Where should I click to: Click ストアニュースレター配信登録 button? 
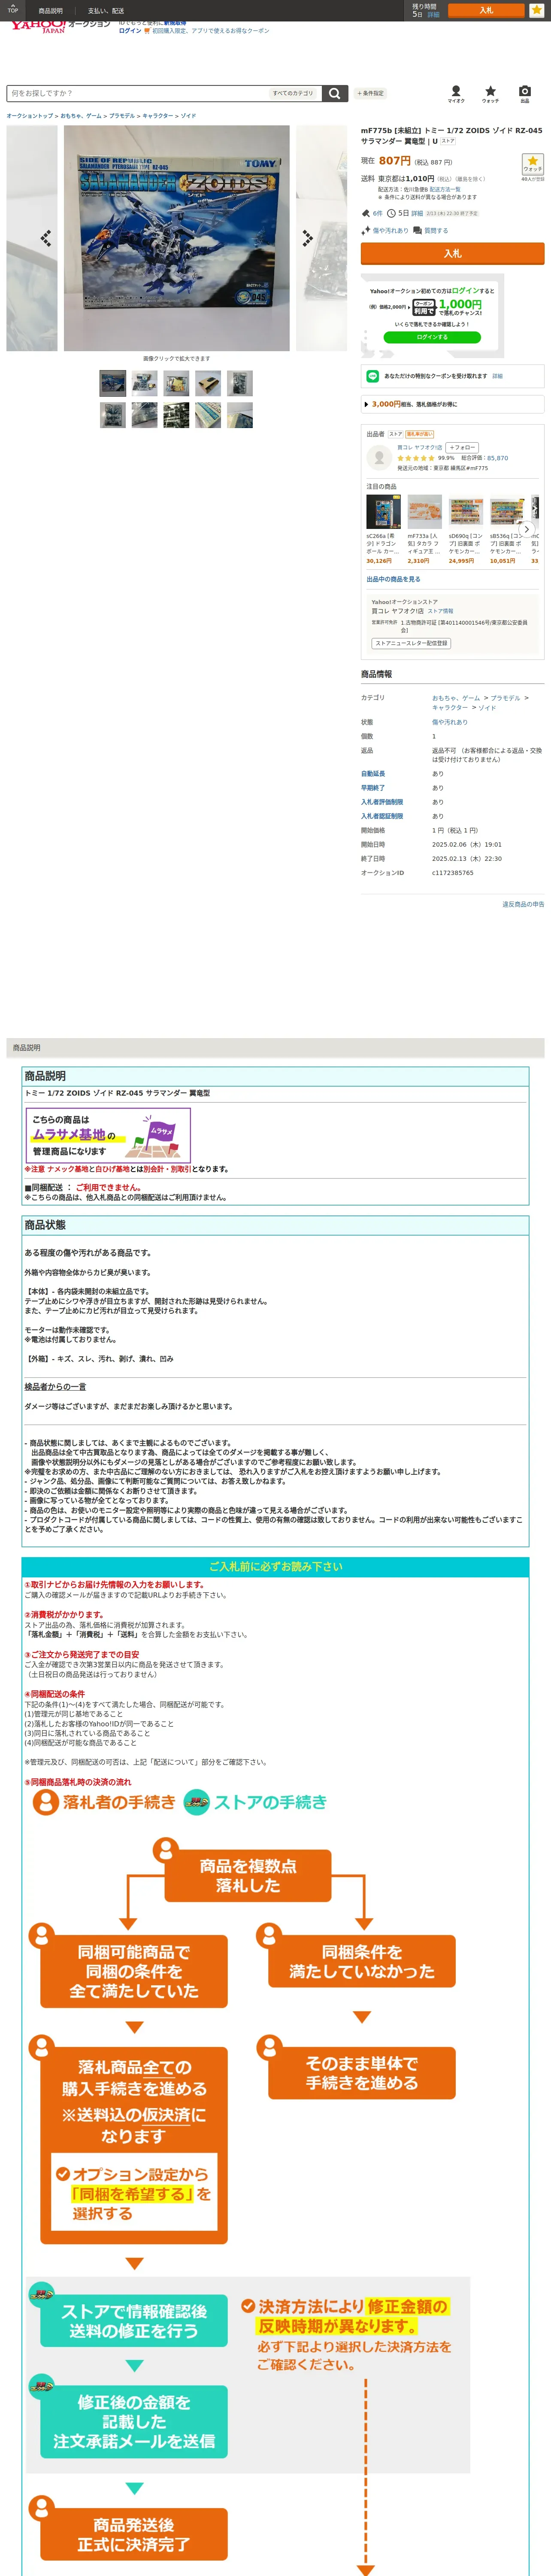(411, 643)
